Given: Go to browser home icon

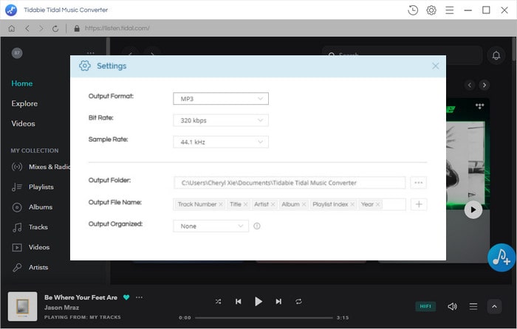Looking at the screenshot, I should click(x=12, y=29).
